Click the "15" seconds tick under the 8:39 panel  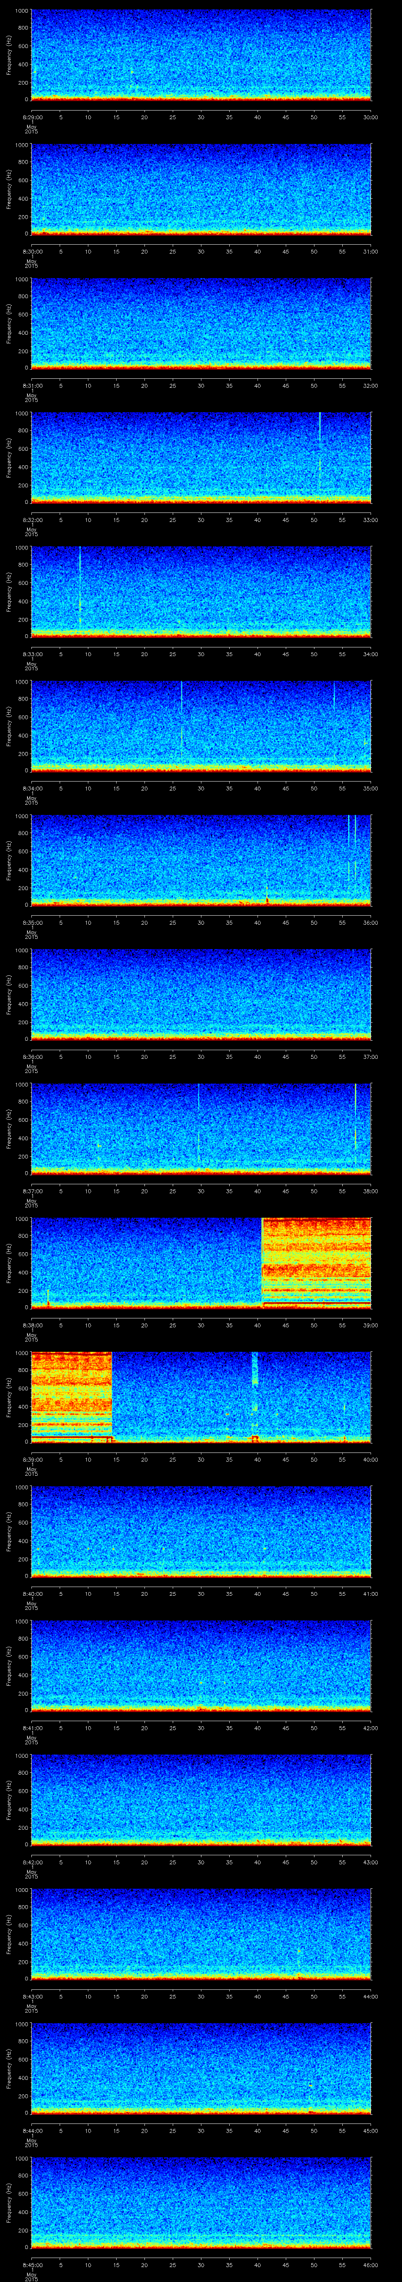(x=117, y=1460)
